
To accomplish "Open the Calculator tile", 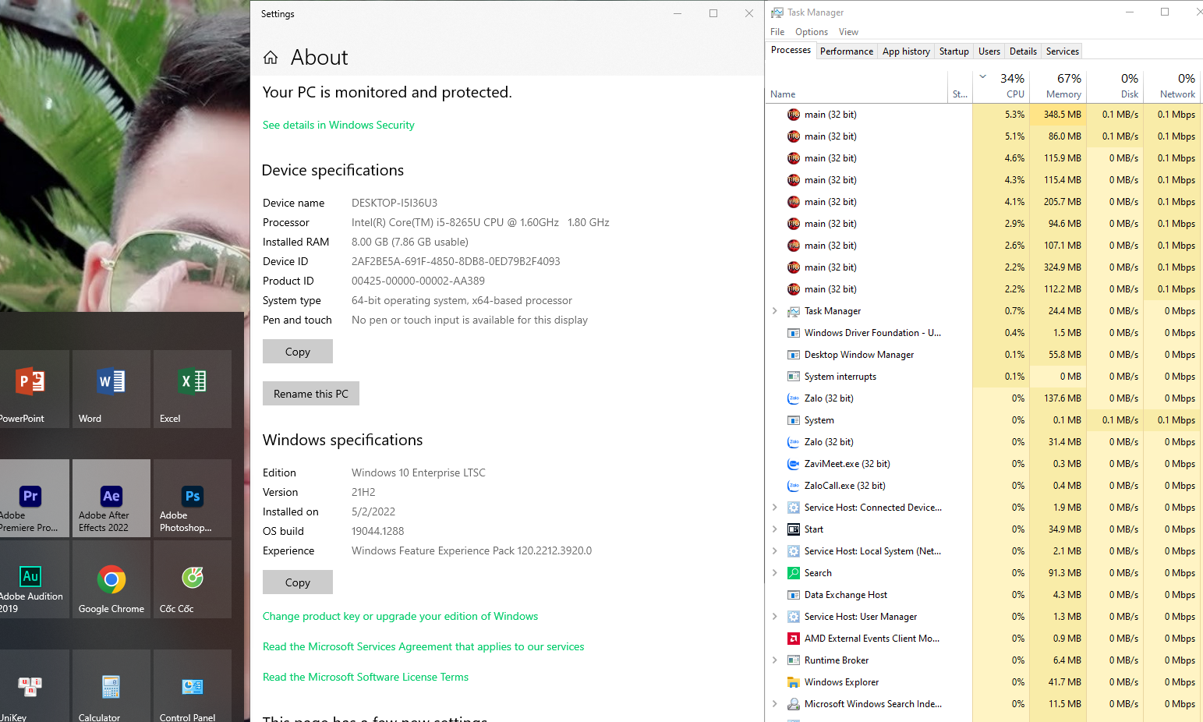I will (111, 688).
